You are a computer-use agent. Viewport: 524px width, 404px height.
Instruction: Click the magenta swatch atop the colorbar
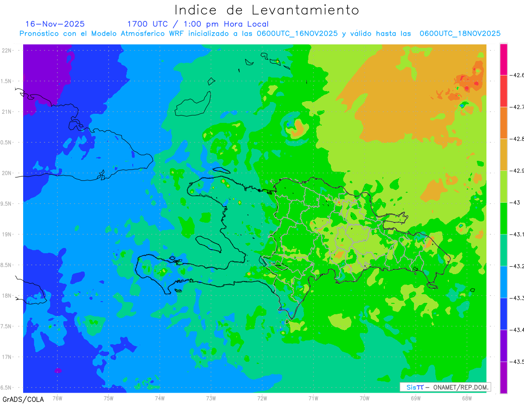(x=503, y=59)
